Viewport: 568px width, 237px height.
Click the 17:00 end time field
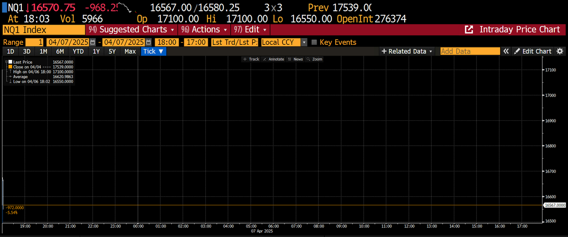(196, 42)
